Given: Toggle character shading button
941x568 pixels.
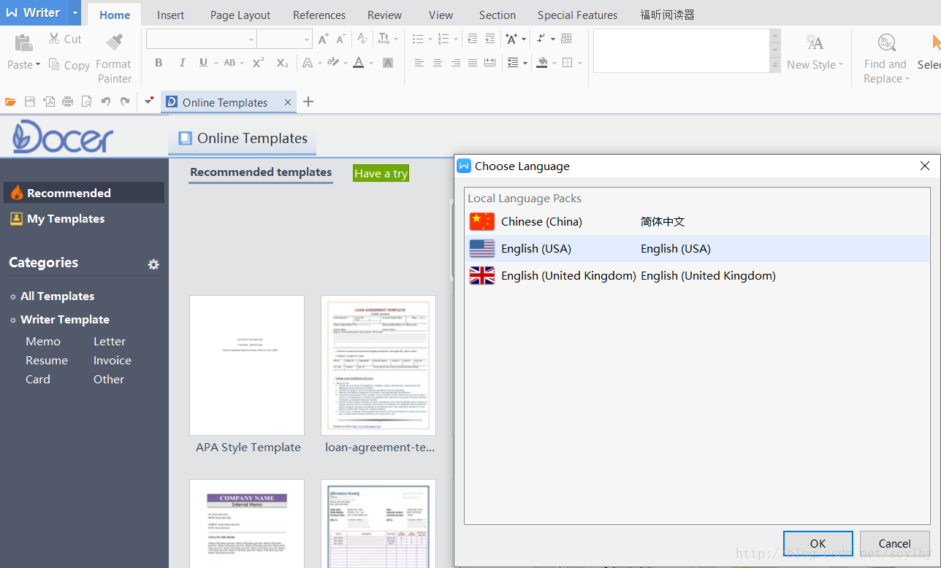Looking at the screenshot, I should [x=388, y=63].
